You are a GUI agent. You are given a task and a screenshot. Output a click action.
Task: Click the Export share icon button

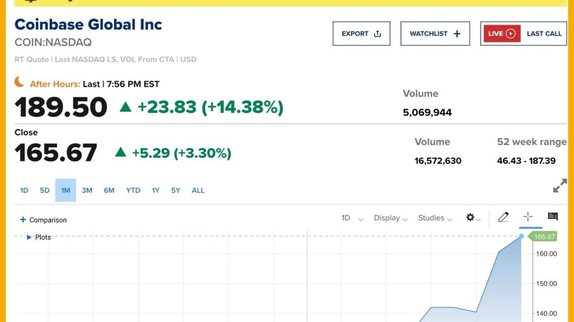tap(361, 34)
